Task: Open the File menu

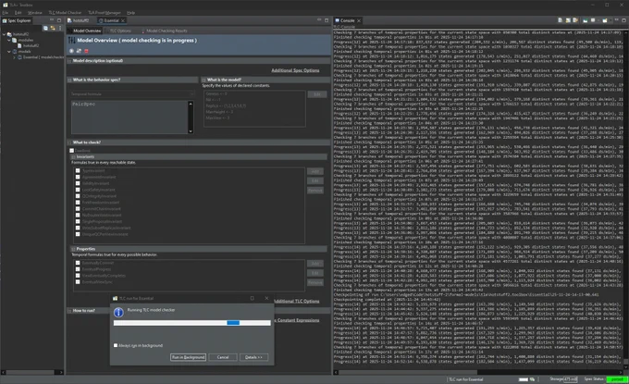Action: tap(6, 12)
